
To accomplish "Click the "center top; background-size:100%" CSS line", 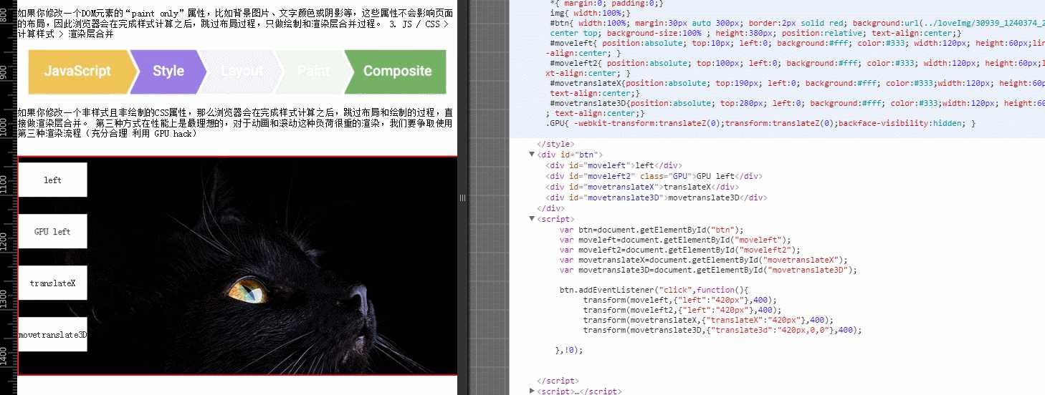I will point(756,33).
